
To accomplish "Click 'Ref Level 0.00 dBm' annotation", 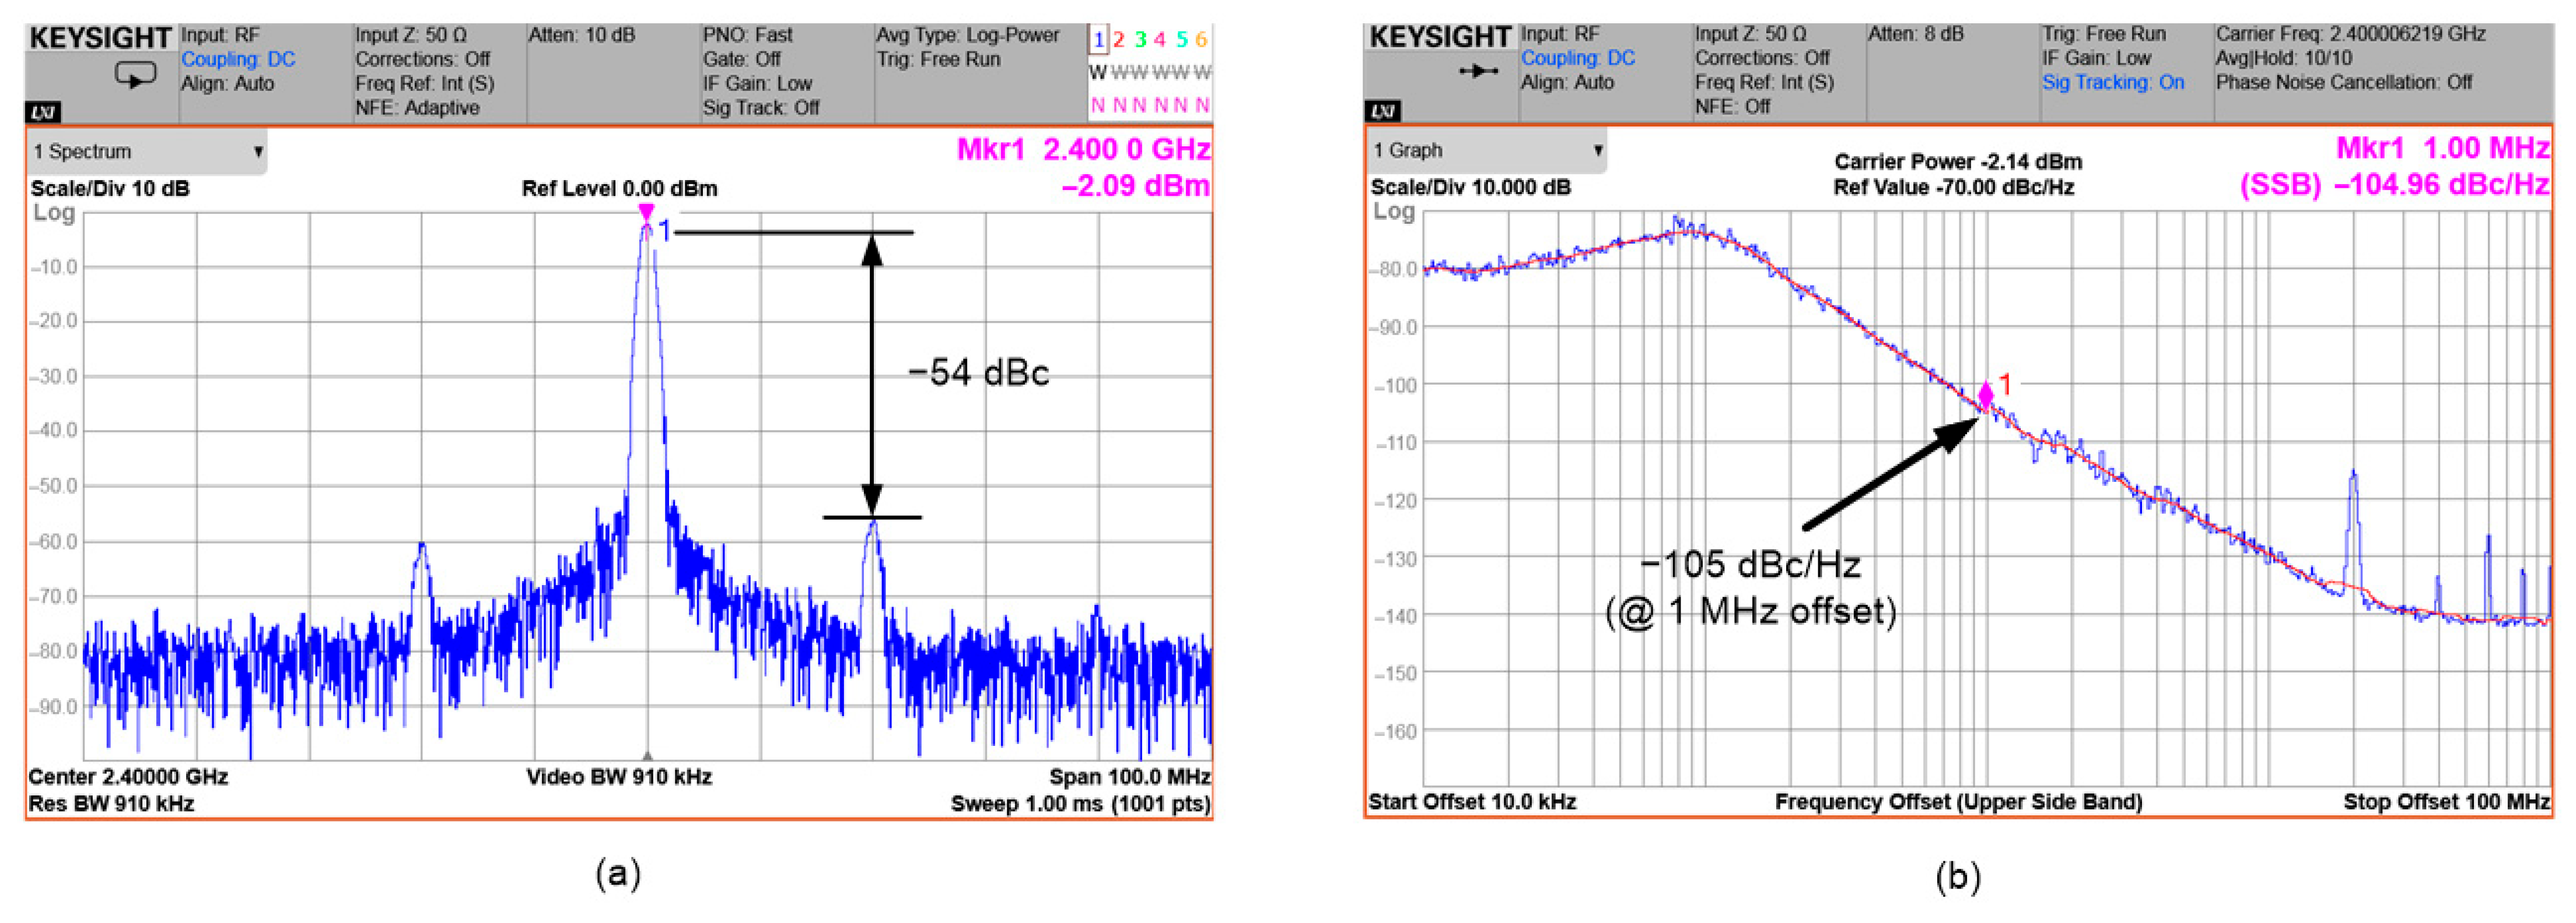I will pyautogui.click(x=619, y=189).
